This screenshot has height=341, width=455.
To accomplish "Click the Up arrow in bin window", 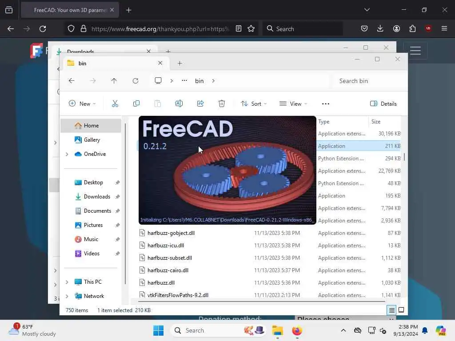I will pos(114,81).
